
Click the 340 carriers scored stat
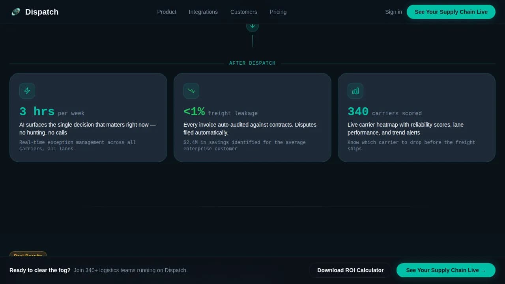point(385,112)
